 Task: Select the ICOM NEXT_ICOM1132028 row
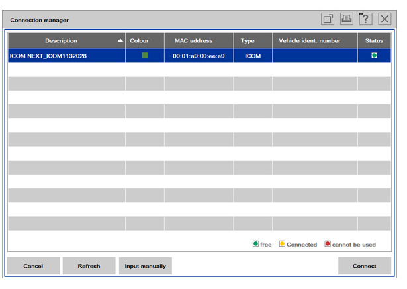click(199, 56)
